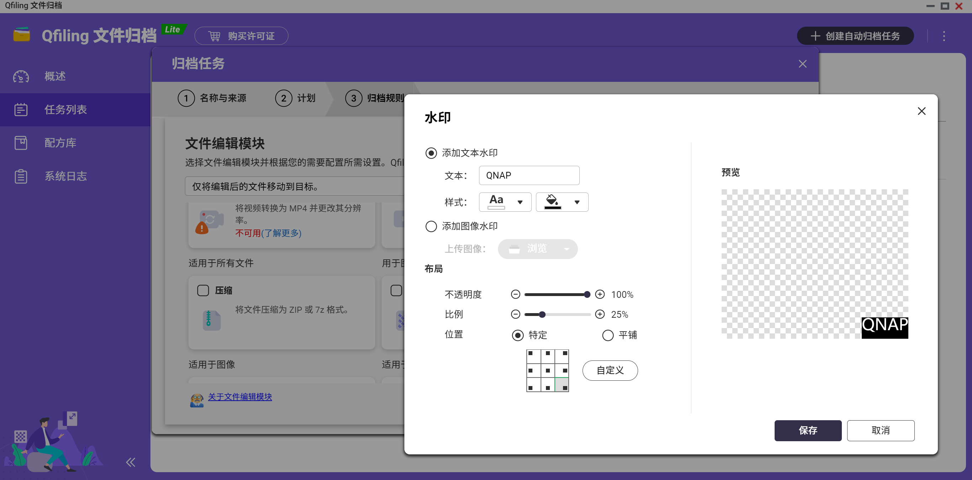
Task: Go to Recipe Library in sidebar
Action: click(60, 143)
